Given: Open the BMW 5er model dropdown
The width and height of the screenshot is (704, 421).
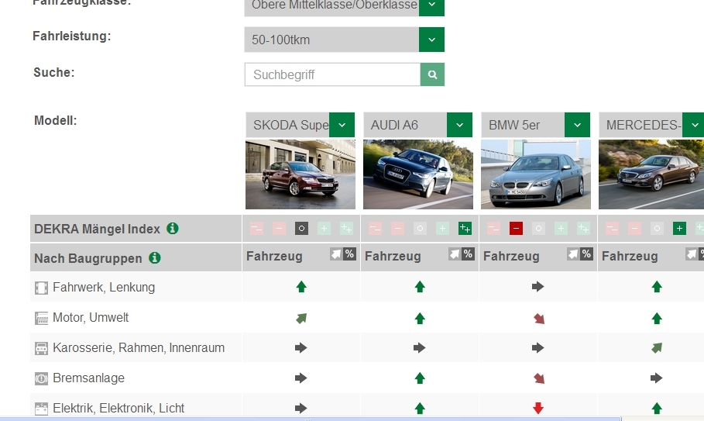Looking at the screenshot, I should point(577,125).
